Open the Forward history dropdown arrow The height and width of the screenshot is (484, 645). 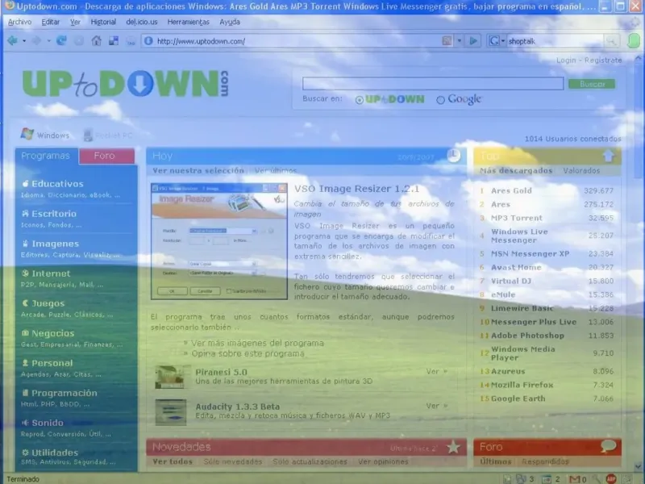[x=48, y=41]
